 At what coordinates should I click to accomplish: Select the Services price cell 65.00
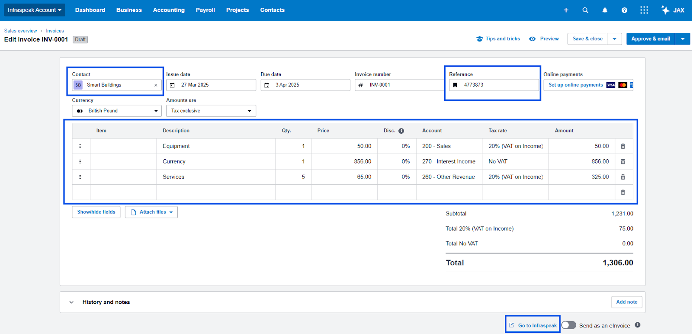(x=344, y=177)
